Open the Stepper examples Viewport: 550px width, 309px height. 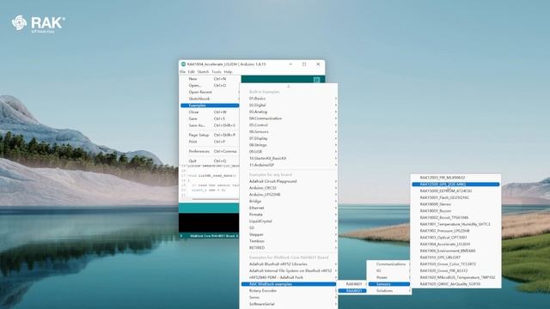[x=289, y=234]
